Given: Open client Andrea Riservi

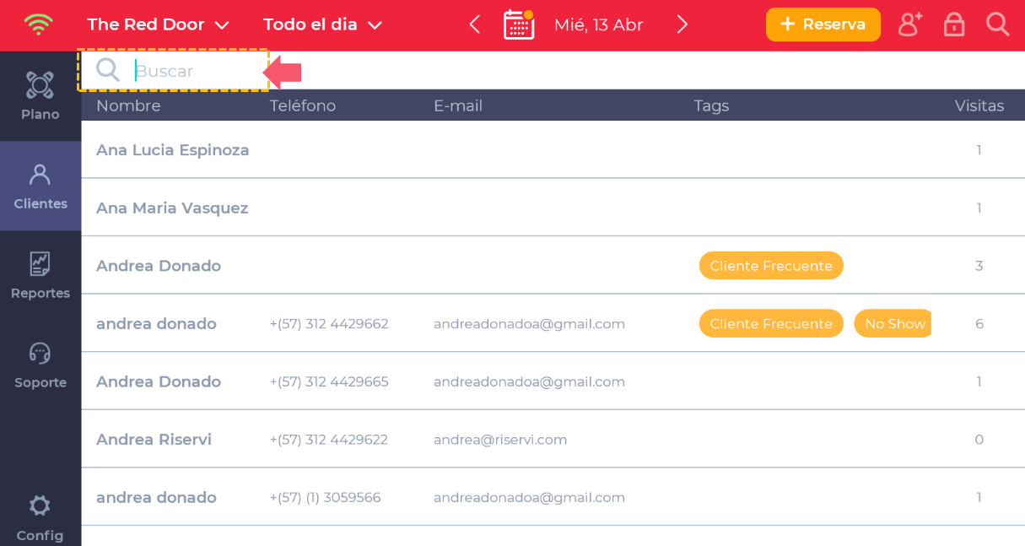Looking at the screenshot, I should 553,440.
